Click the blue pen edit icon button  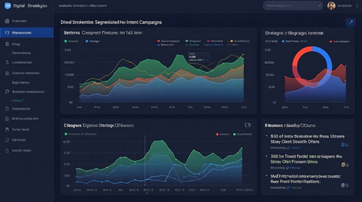[350, 22]
